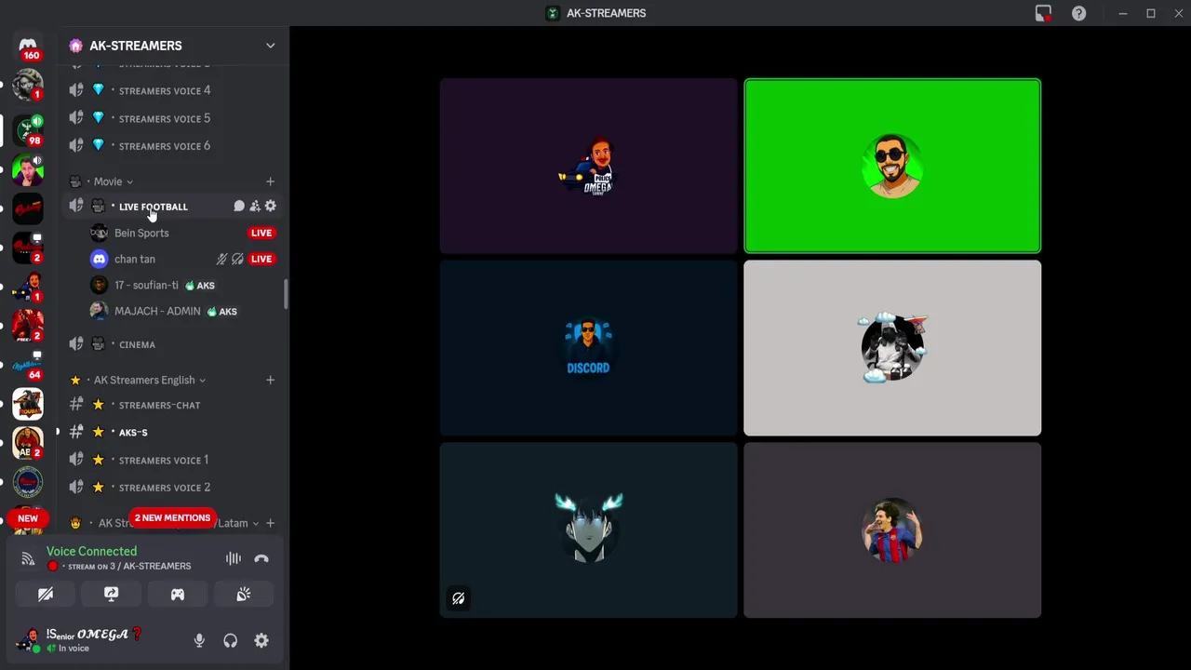Click the channel list scrollbar
The width and height of the screenshot is (1191, 670).
[x=286, y=294]
